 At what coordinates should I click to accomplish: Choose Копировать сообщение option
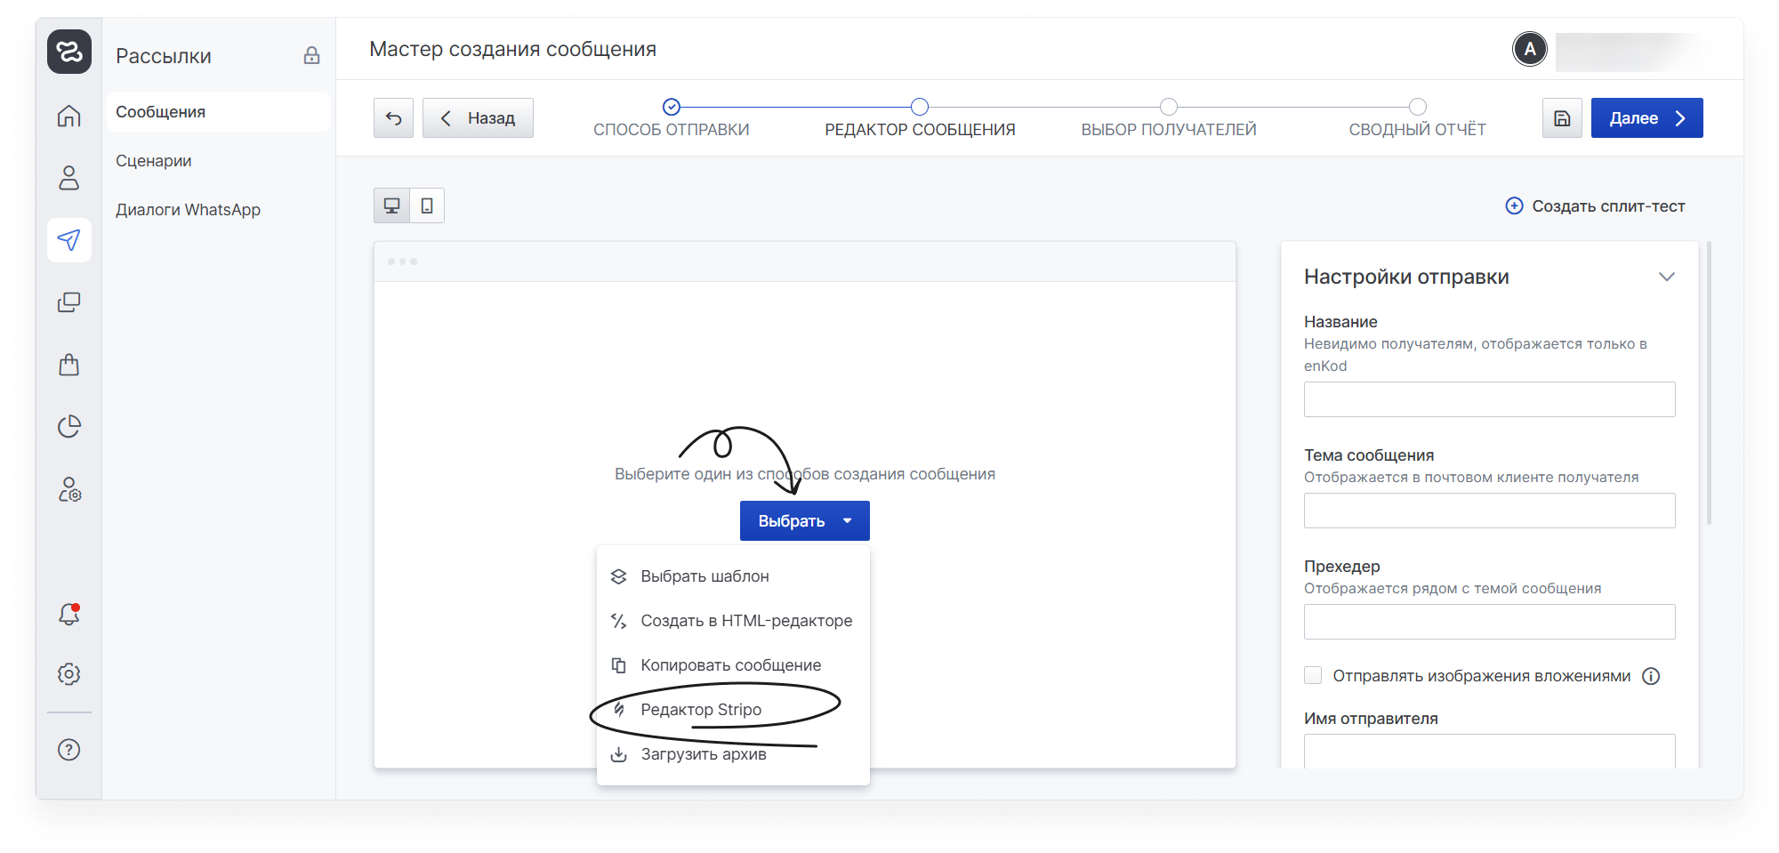point(733,665)
